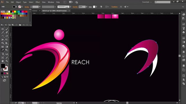Open the Type menu
This screenshot has height=104, width=186.
[x=25, y=2]
